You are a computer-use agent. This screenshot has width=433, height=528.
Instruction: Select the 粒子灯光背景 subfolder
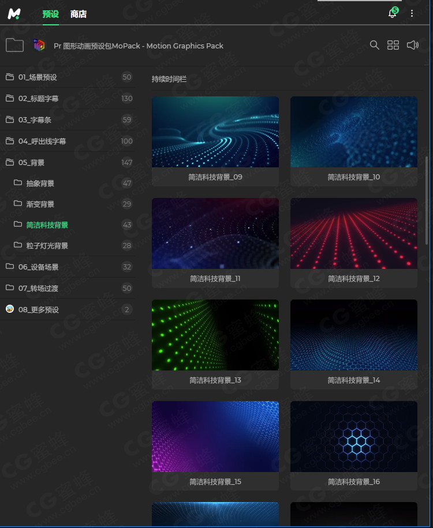68,245
